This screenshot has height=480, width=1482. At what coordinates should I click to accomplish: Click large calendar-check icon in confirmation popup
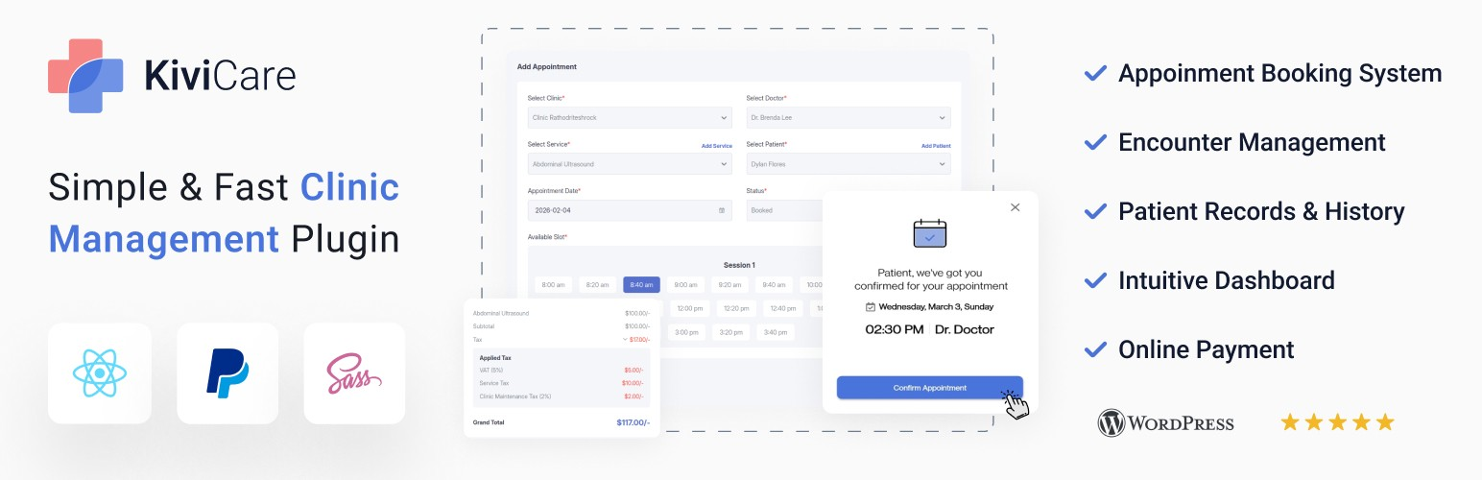pyautogui.click(x=930, y=234)
